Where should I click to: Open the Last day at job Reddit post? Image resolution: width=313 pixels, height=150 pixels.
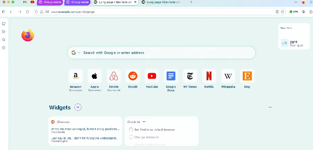84,139
